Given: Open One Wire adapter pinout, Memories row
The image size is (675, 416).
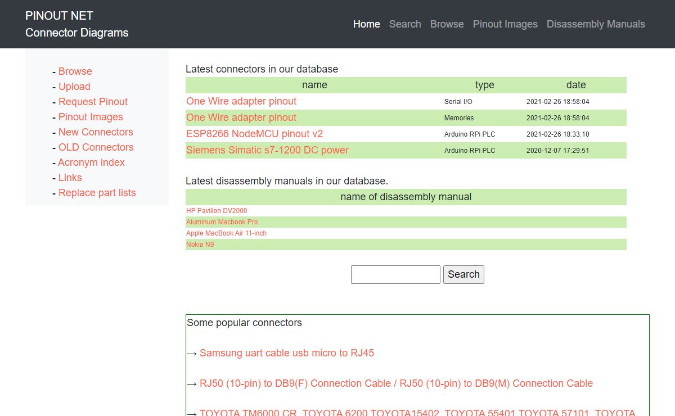Looking at the screenshot, I should point(241,117).
